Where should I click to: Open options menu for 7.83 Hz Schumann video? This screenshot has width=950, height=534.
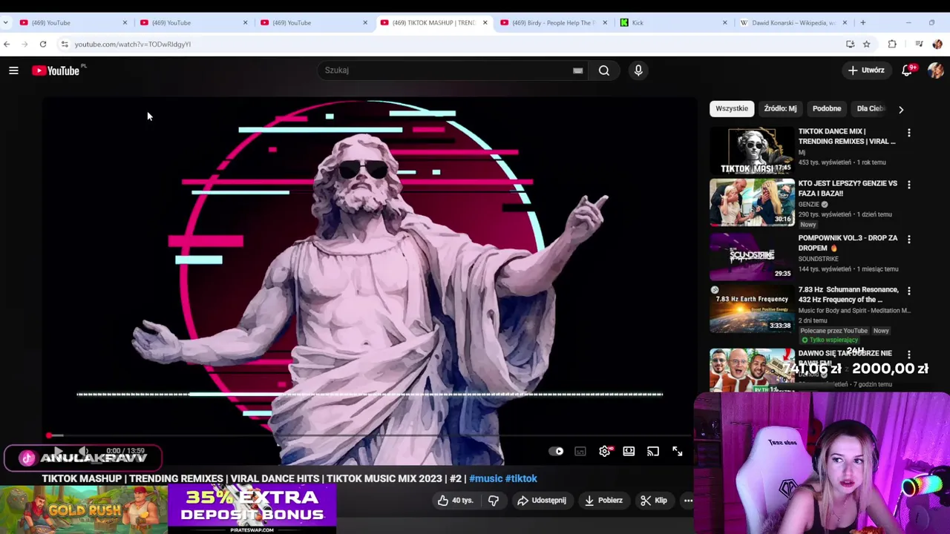coord(909,291)
